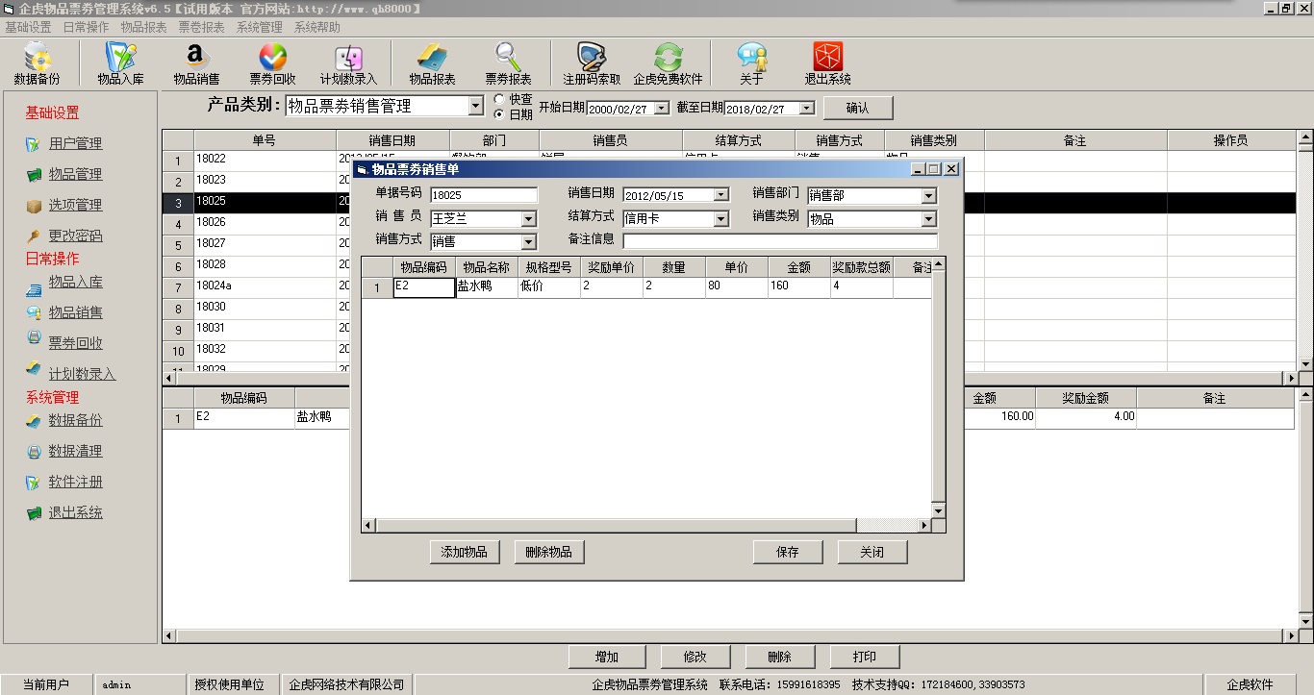Open the 基础设置 menu

click(28, 27)
